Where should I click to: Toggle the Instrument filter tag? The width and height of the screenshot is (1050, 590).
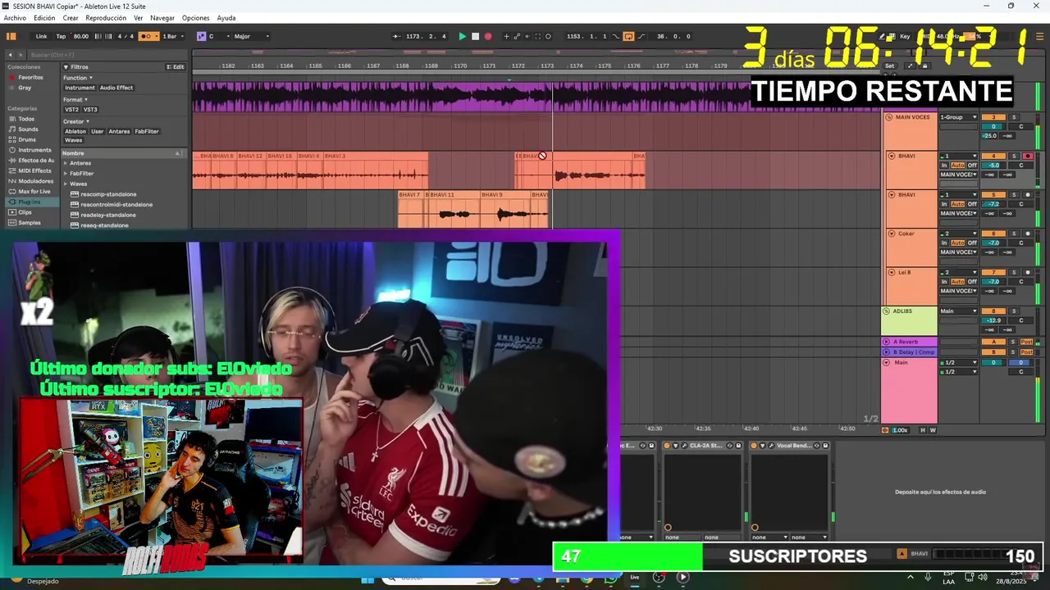80,88
